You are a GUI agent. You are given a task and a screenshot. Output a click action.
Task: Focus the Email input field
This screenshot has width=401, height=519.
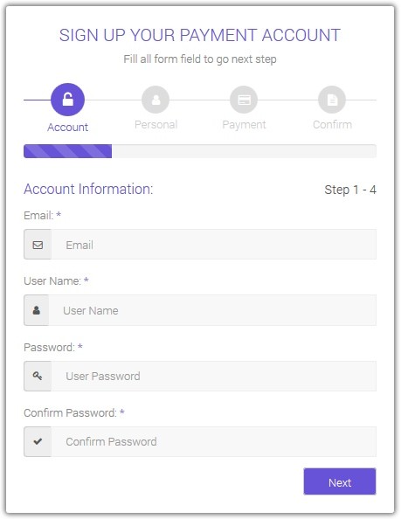coord(214,245)
